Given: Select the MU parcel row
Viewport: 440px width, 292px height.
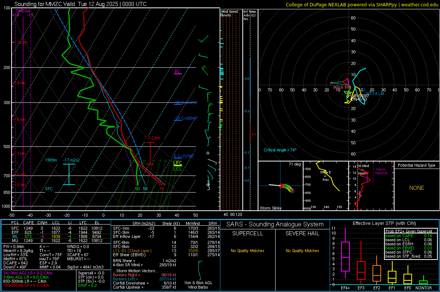Looking at the screenshot, I should (x=56, y=240).
